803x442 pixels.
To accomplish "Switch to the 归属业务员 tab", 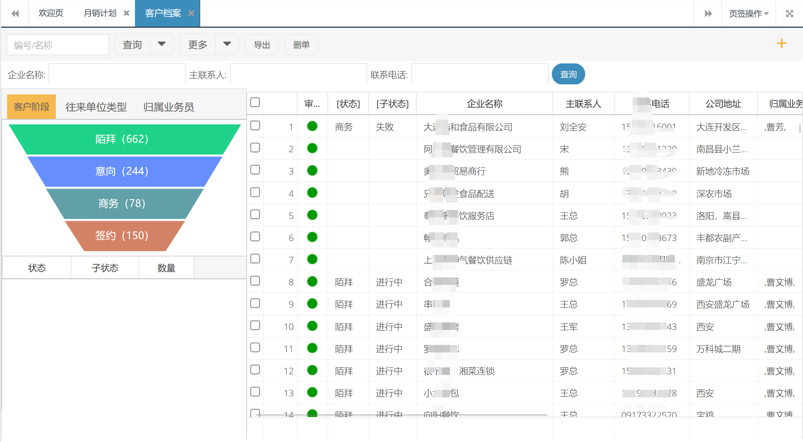I will pyautogui.click(x=168, y=107).
